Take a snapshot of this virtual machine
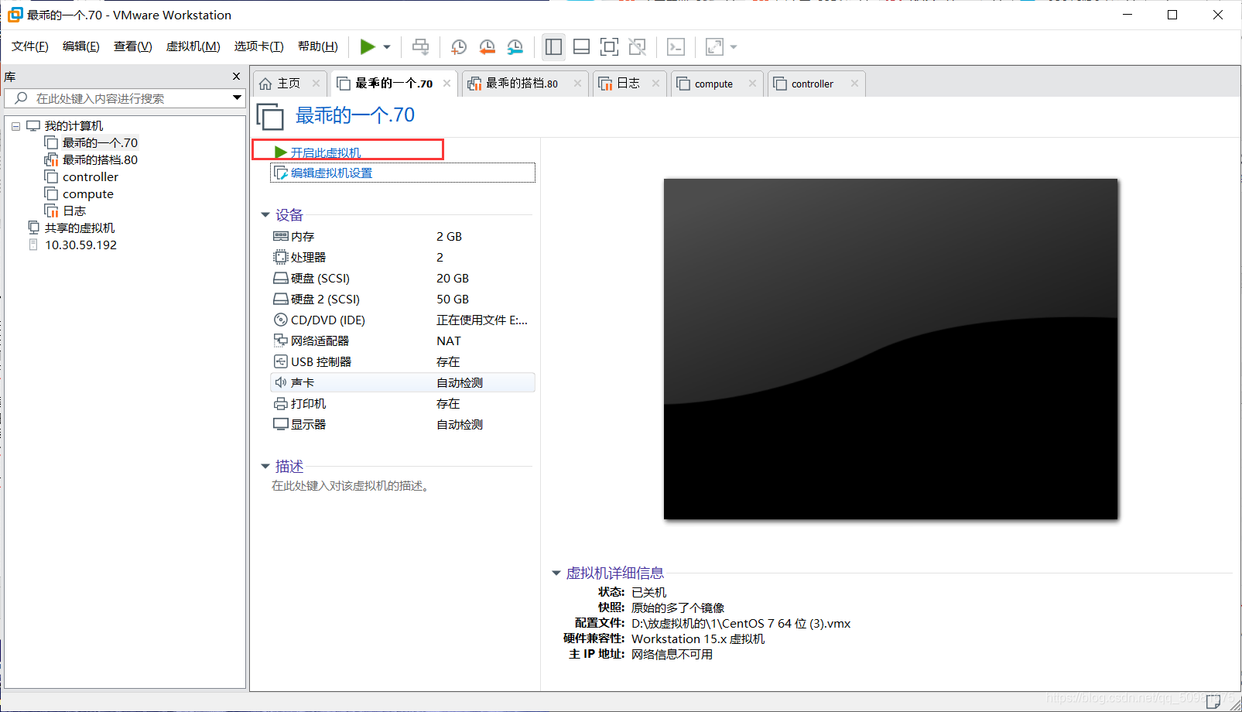 pyautogui.click(x=459, y=47)
